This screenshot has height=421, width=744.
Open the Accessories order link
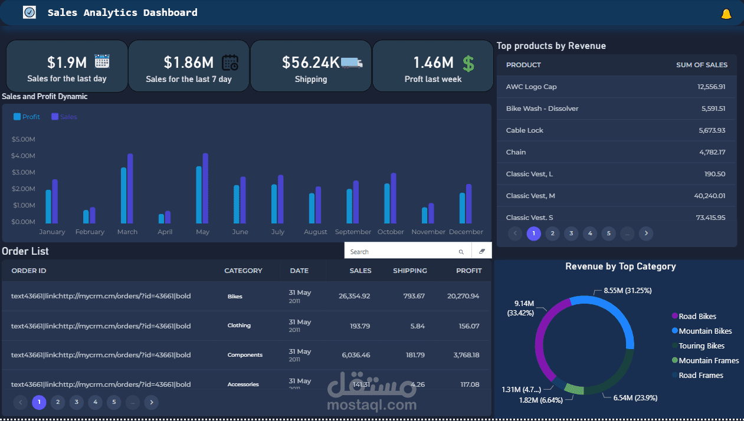pos(101,384)
